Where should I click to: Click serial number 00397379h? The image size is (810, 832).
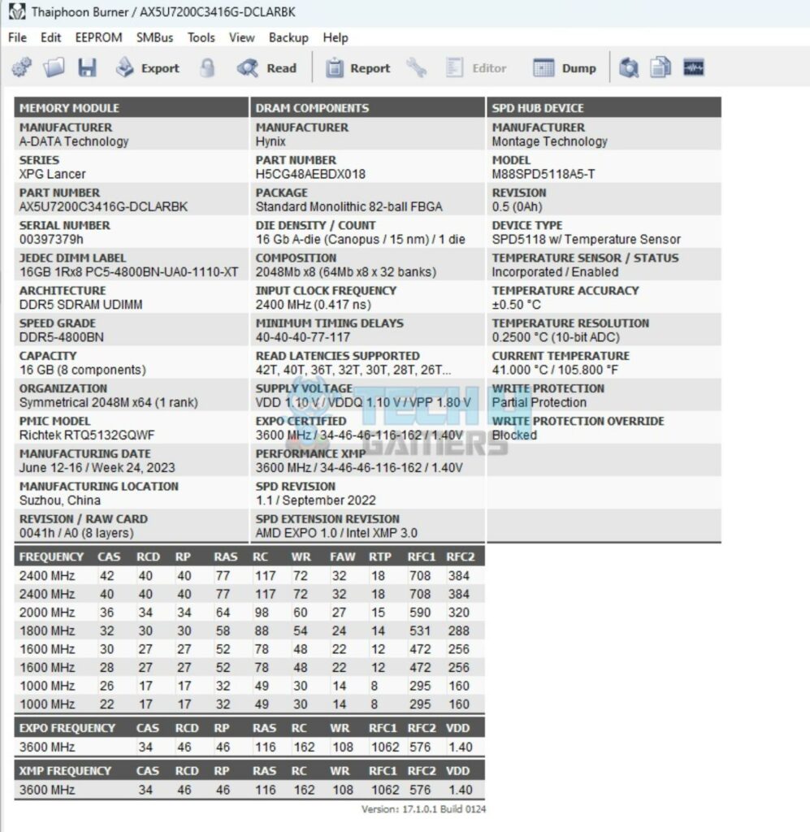[x=51, y=240]
